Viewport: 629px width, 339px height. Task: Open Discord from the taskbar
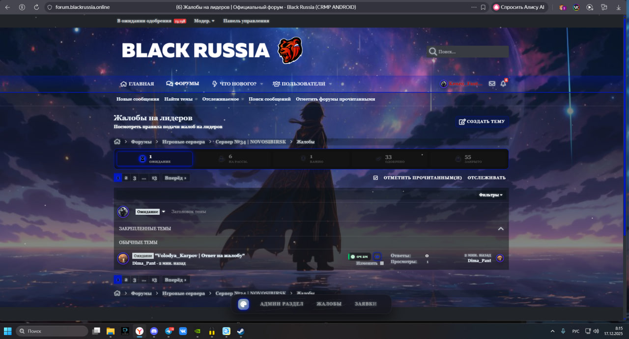point(154,331)
